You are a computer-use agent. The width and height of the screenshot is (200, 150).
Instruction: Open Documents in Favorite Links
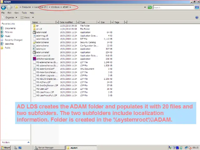pyautogui.click(x=10, y=28)
